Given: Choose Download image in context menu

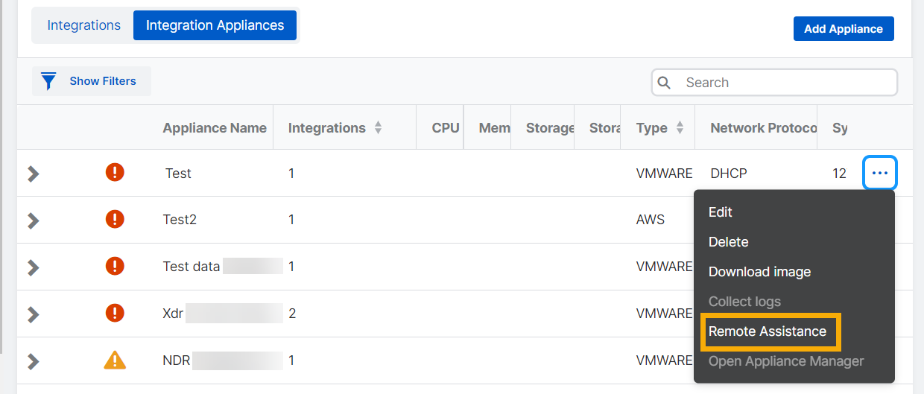Looking at the screenshot, I should click(759, 272).
